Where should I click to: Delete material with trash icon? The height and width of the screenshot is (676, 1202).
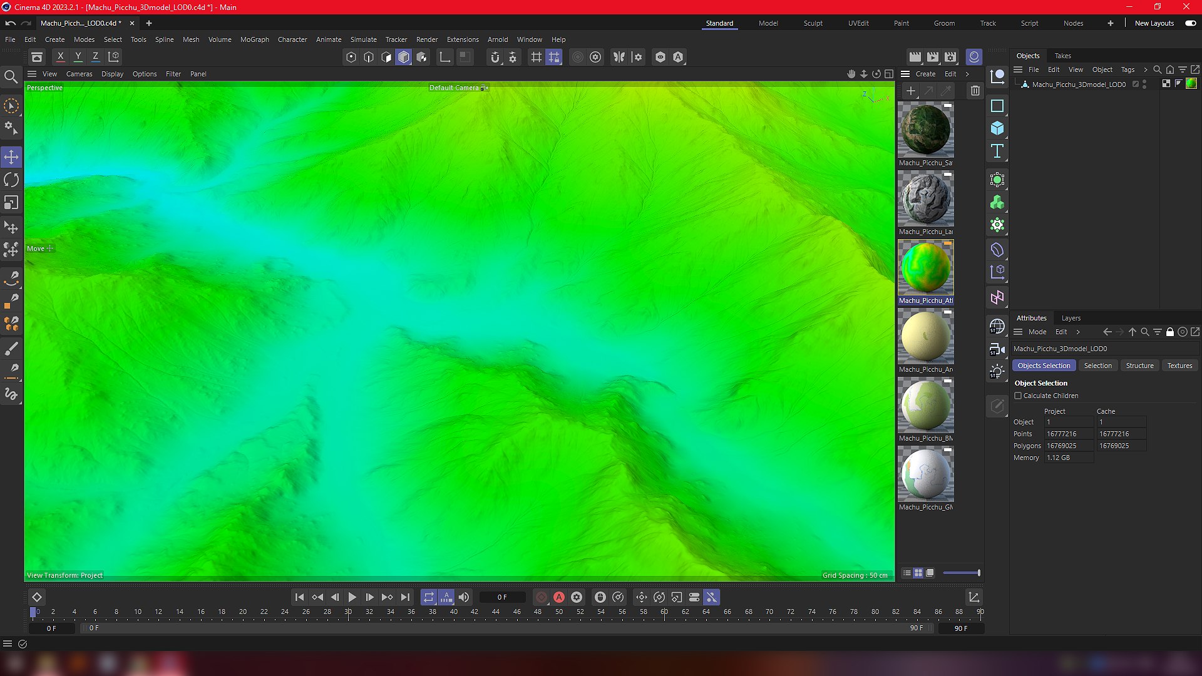975,91
